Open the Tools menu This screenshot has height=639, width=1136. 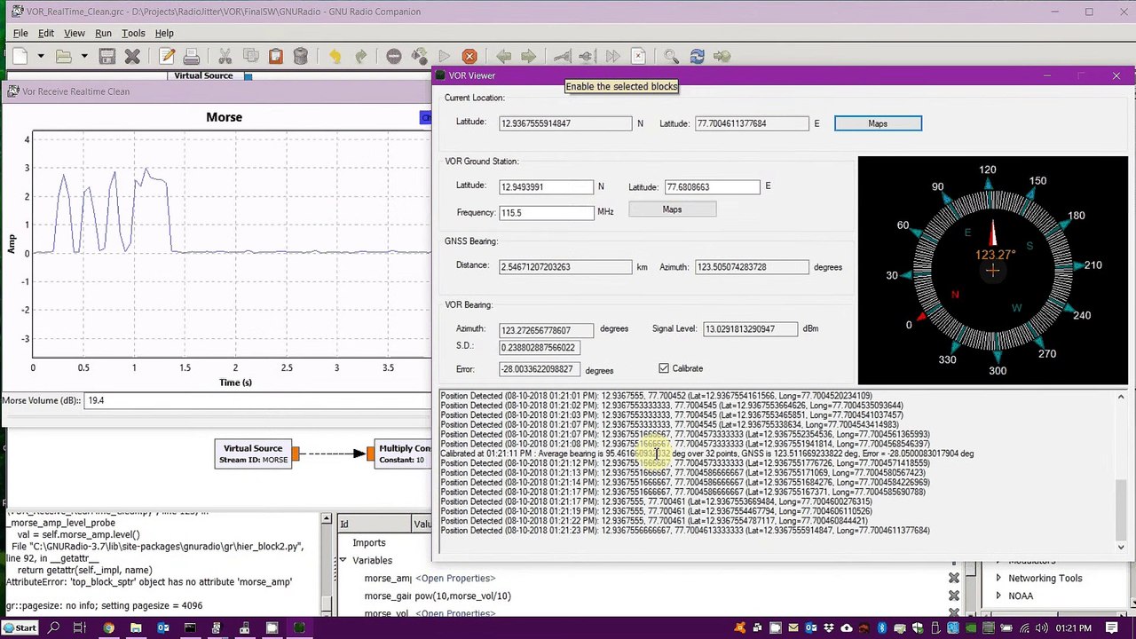[133, 33]
